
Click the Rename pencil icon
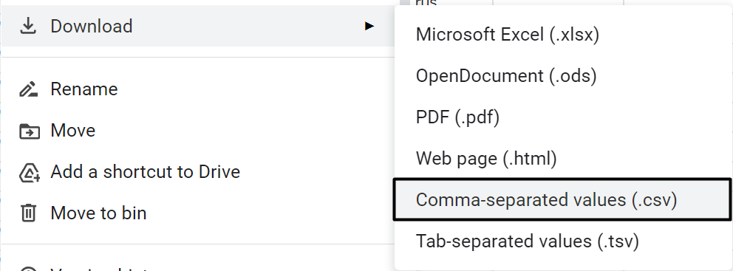[x=28, y=89]
